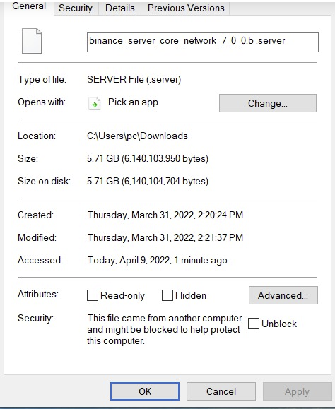The height and width of the screenshot is (409, 335).
Task: Open Advanced attributes settings
Action: 283,295
